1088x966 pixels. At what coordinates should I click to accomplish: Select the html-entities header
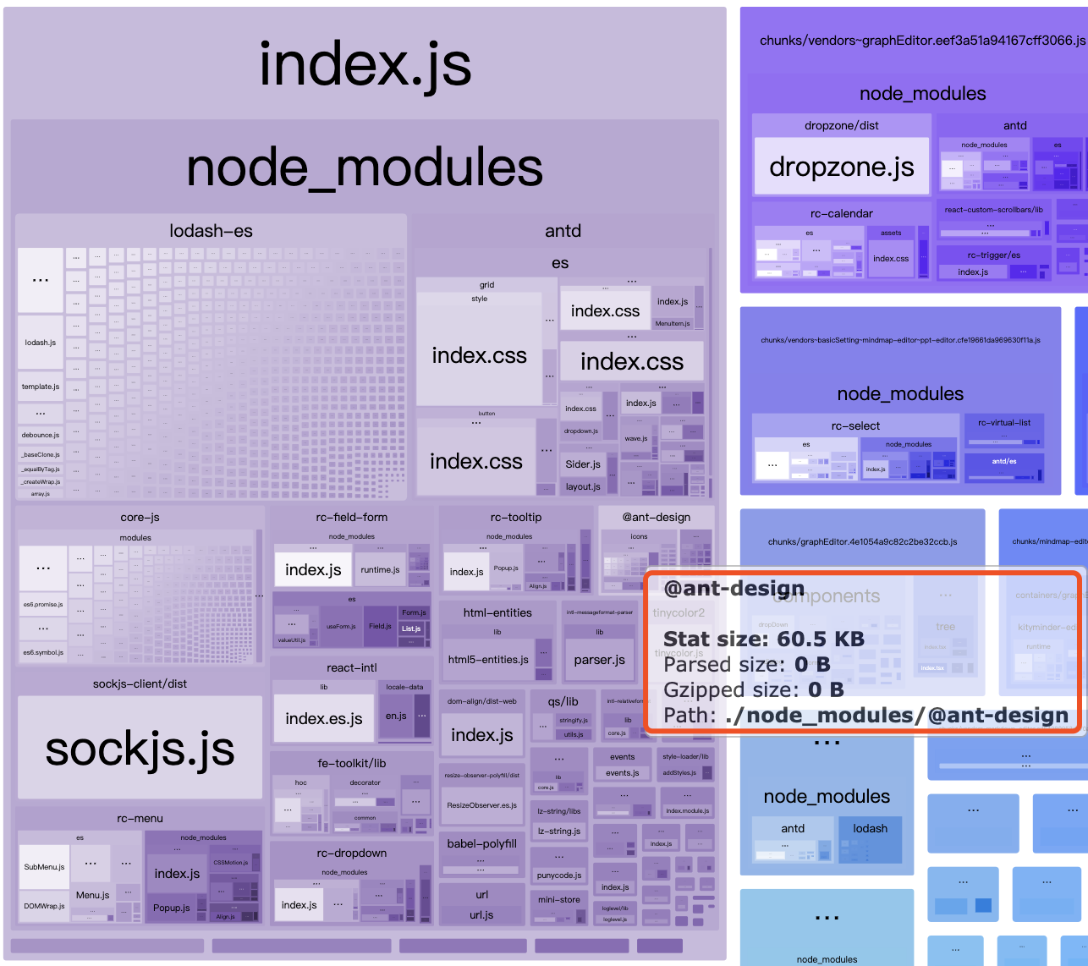point(497,612)
